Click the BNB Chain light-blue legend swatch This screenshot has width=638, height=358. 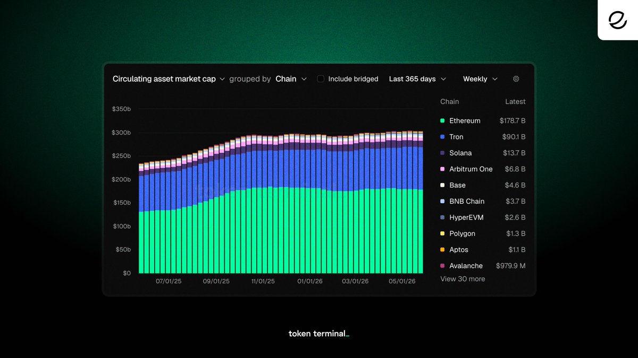coord(442,202)
